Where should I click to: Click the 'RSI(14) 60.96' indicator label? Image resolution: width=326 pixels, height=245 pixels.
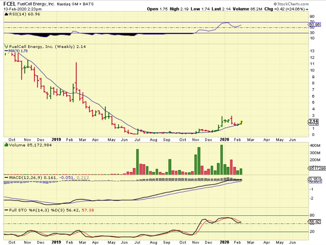point(24,14)
